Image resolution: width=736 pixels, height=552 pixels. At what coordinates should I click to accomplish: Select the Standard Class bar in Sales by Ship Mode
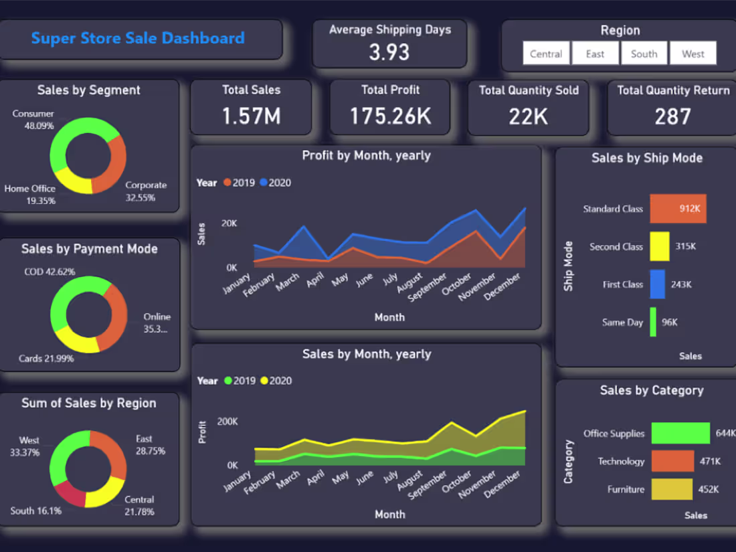(x=679, y=209)
